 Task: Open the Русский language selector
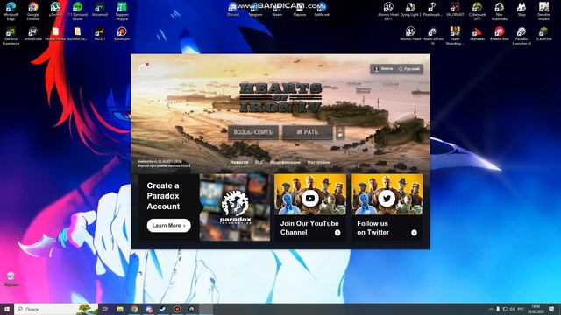pos(409,69)
